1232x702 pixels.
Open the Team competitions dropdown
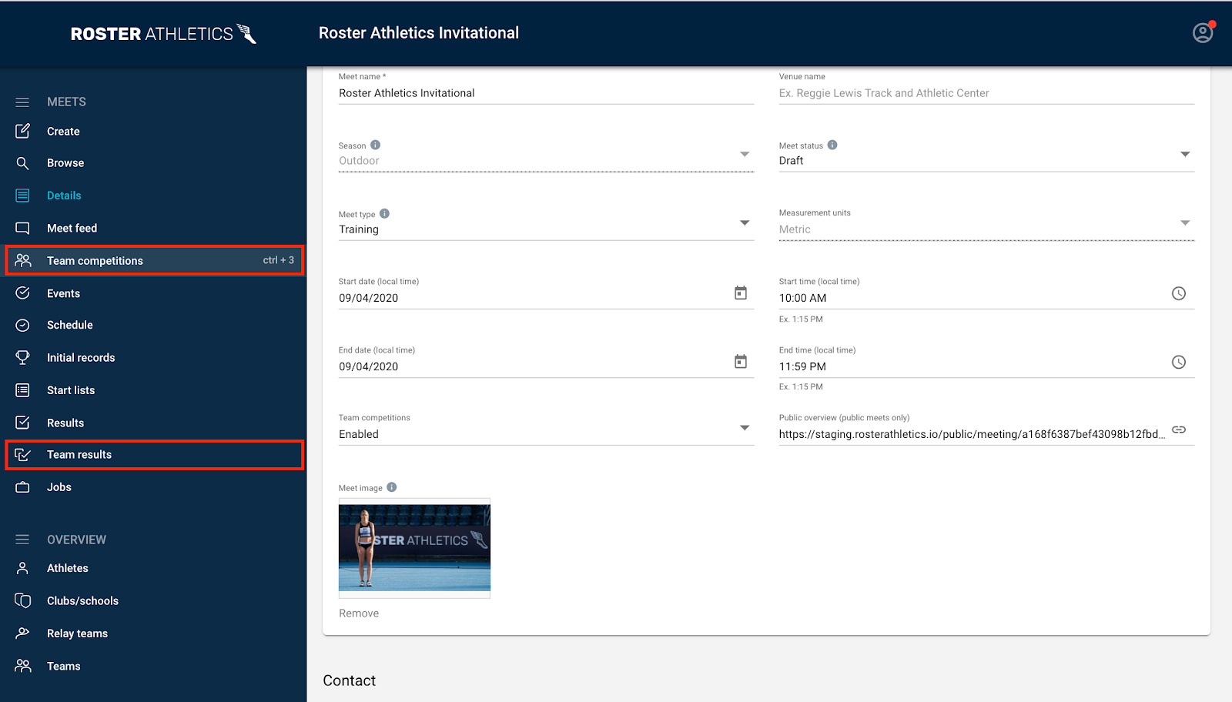pos(744,426)
